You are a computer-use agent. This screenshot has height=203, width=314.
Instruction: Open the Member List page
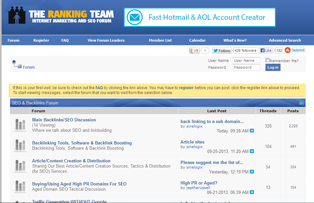160,40
